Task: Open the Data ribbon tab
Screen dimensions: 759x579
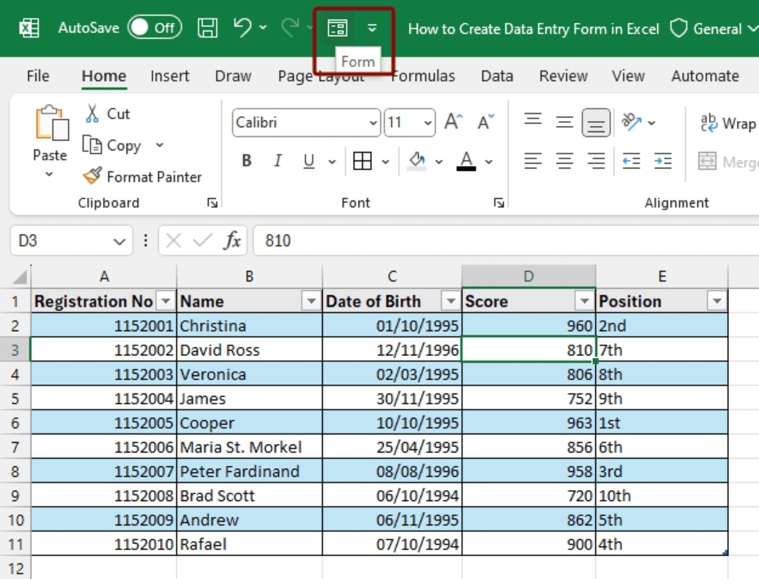Action: [x=497, y=76]
